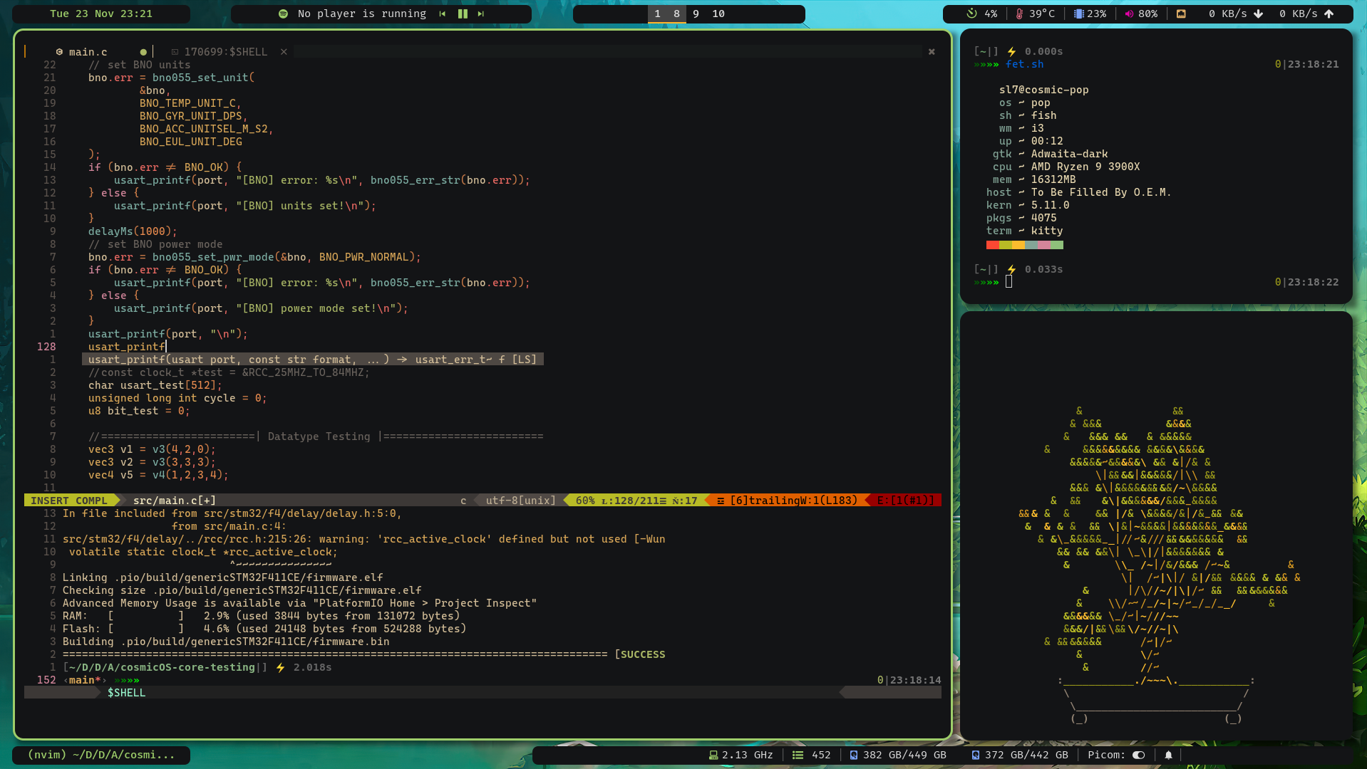The image size is (1367, 769).
Task: Click the CPU frequency icon in bottom bar
Action: coord(713,755)
